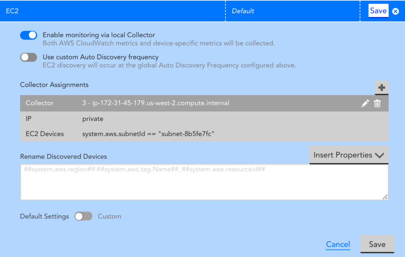
Task: Open the Insert Properties dropdown
Action: tap(348, 155)
